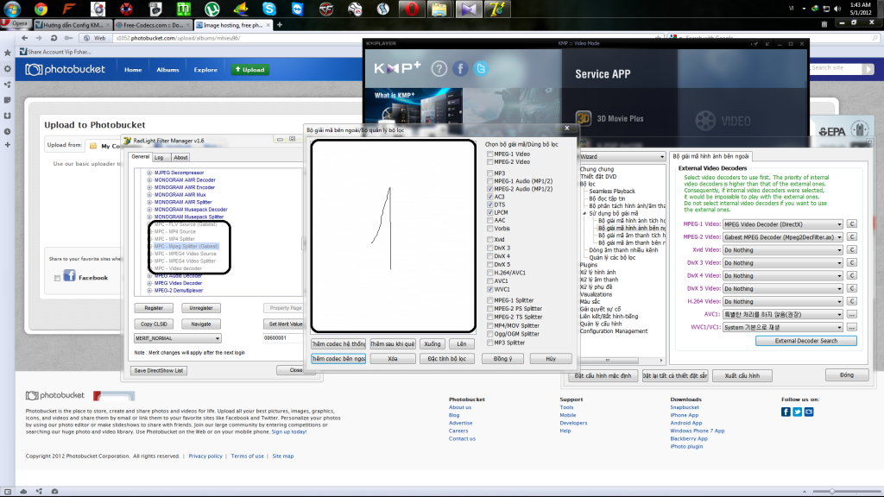Check MPEG-2 Video codec box

(490, 161)
